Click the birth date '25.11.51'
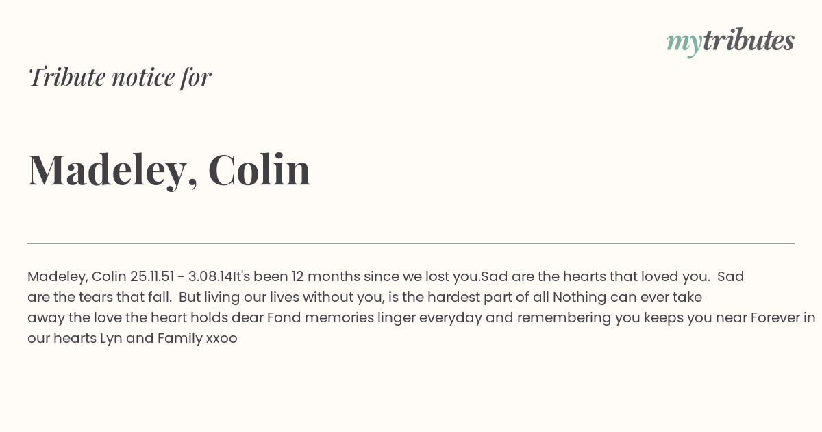 click(x=152, y=277)
